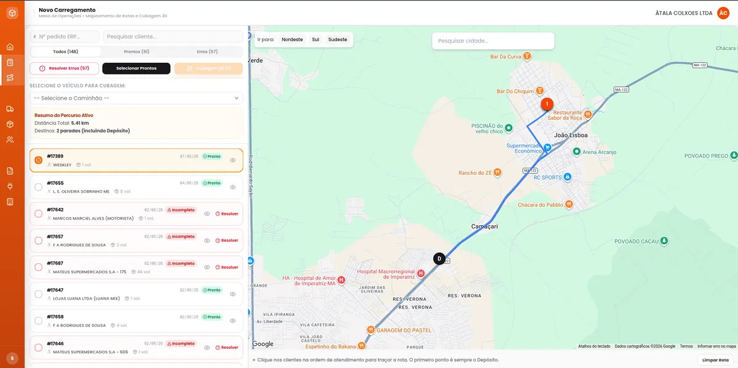Jump map to Nordeste region
Image resolution: width=738 pixels, height=368 pixels.
pos(292,39)
